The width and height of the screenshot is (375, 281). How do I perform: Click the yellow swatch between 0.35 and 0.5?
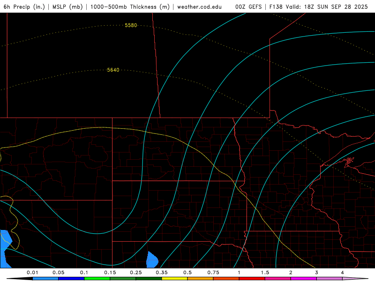pos(174,279)
